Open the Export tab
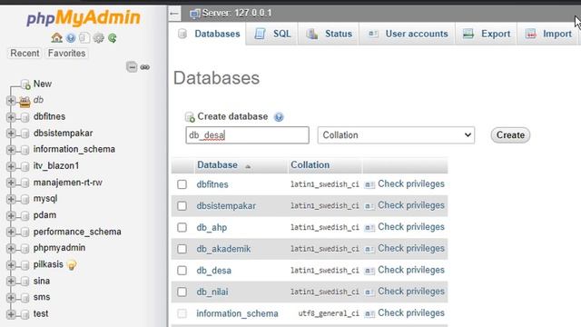This screenshot has width=581, height=327. click(x=487, y=35)
